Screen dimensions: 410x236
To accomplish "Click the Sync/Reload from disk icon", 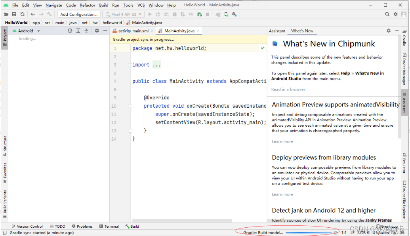I will (23, 14).
